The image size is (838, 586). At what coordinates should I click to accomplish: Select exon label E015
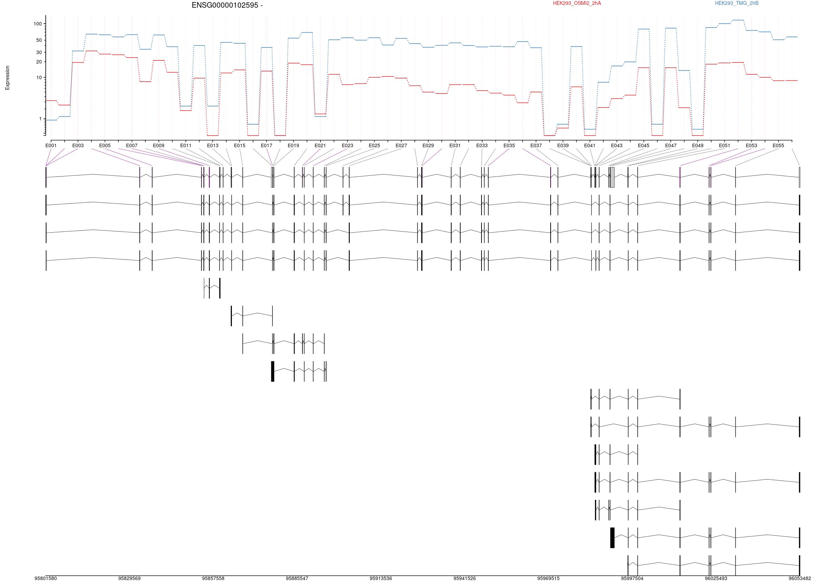[x=240, y=145]
